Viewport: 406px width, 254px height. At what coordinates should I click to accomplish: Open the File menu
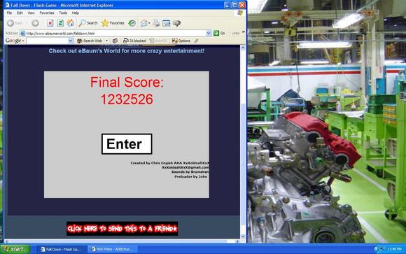[x=9, y=13]
